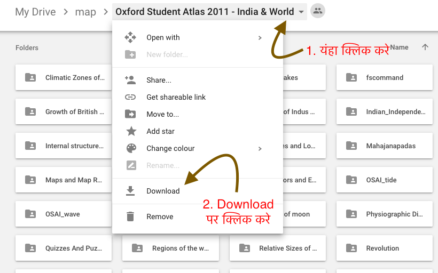Image resolution: width=438 pixels, height=273 pixels.
Task: Click the Share add-person icon
Action: click(x=130, y=80)
